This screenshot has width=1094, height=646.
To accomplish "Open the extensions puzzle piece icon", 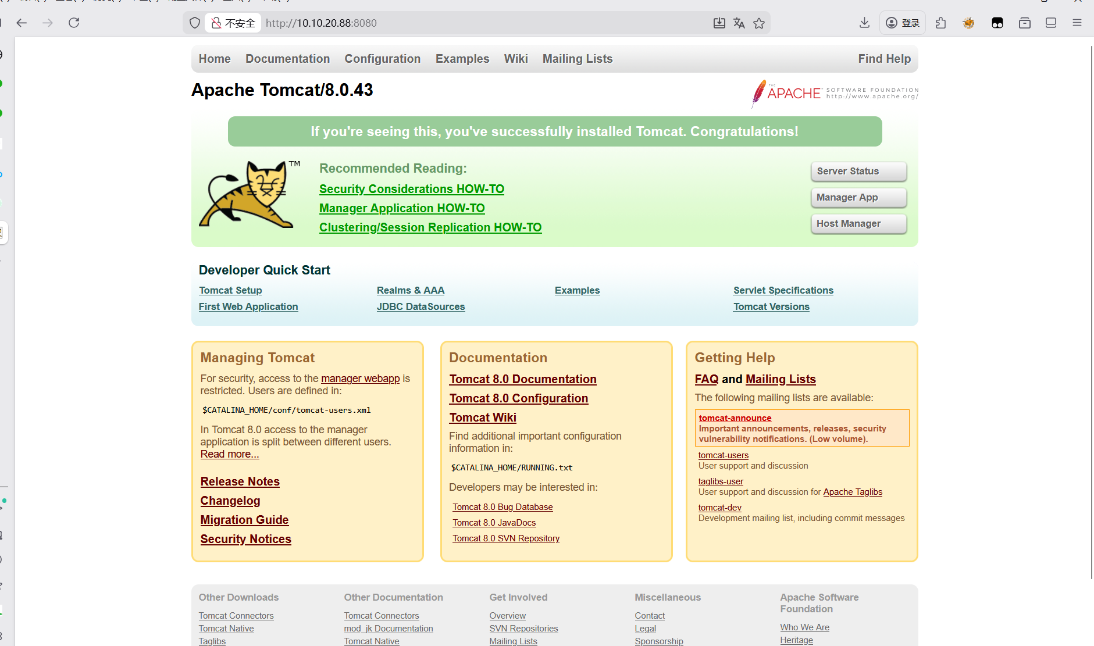I will click(x=941, y=23).
